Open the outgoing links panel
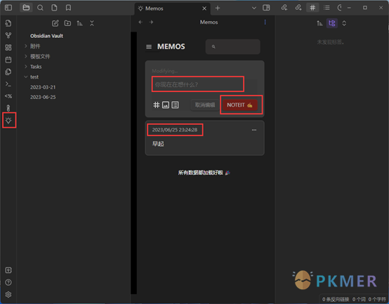389x304 pixels. [x=298, y=8]
